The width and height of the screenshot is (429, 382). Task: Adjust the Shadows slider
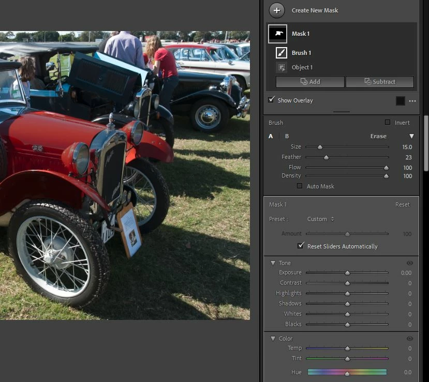click(347, 304)
